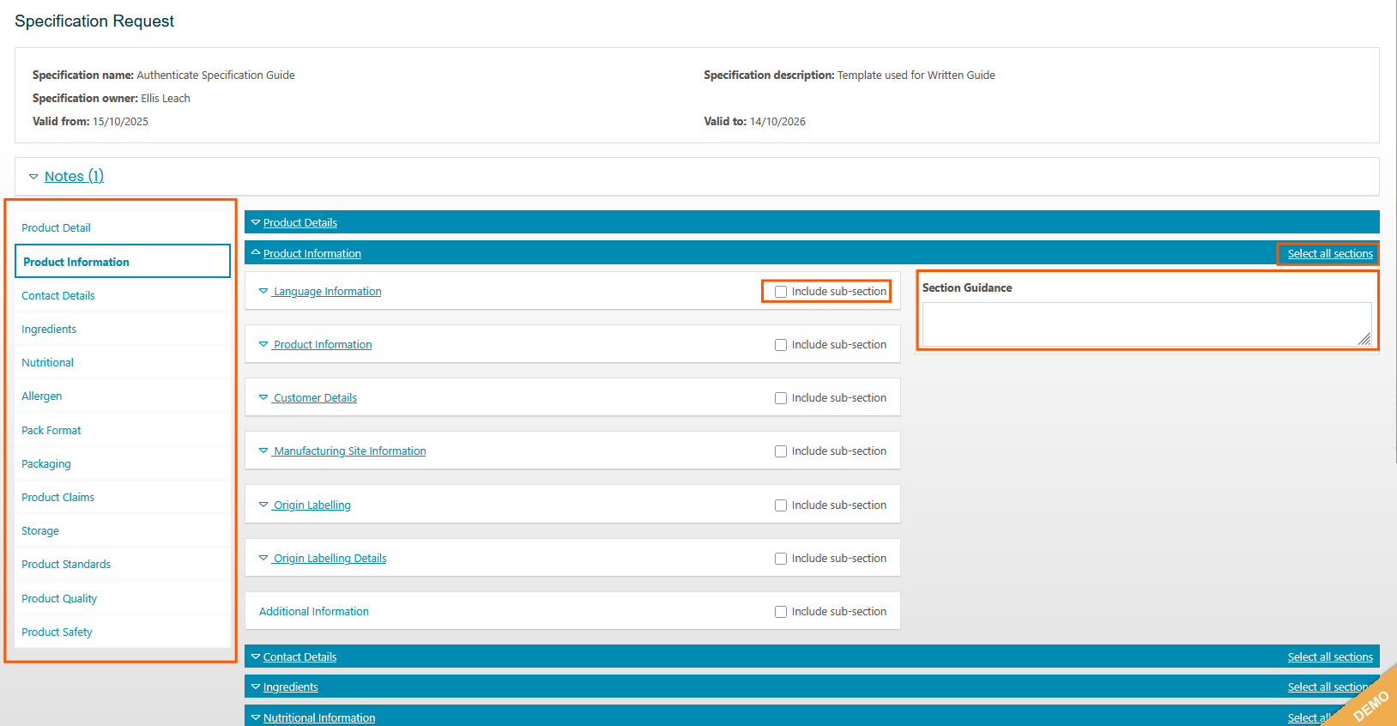Click the Product Details header arrow icon

pyautogui.click(x=256, y=222)
